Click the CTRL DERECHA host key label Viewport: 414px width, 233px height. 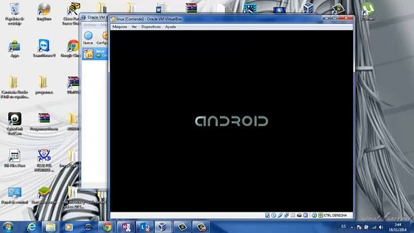tap(335, 216)
